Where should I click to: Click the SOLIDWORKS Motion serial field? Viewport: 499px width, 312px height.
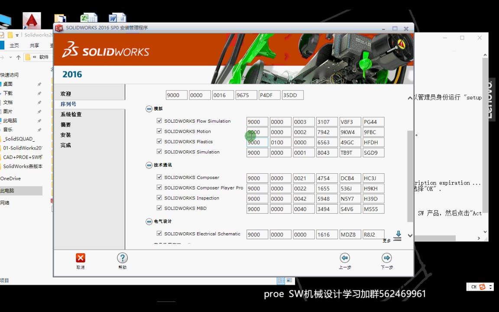[257, 132]
